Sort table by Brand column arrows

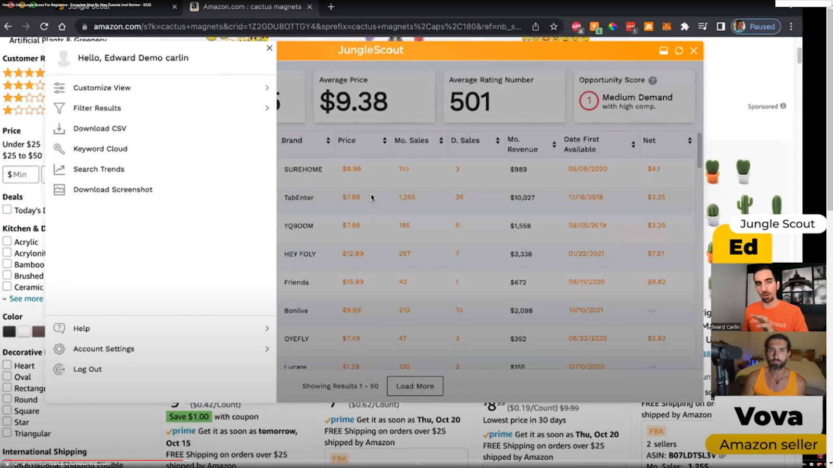(x=328, y=141)
